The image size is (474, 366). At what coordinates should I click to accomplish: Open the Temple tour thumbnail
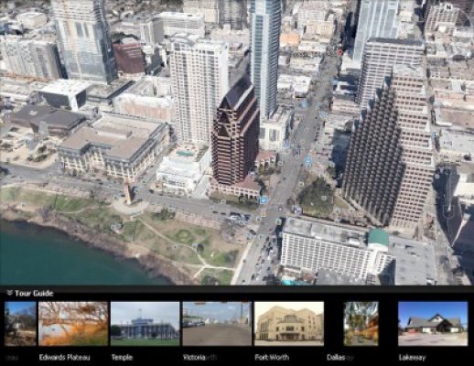[x=145, y=324]
